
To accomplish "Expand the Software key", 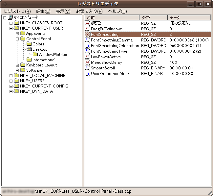I will (x=17, y=70).
